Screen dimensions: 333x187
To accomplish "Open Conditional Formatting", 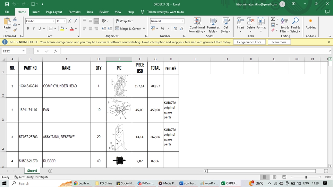I will click(197, 25).
